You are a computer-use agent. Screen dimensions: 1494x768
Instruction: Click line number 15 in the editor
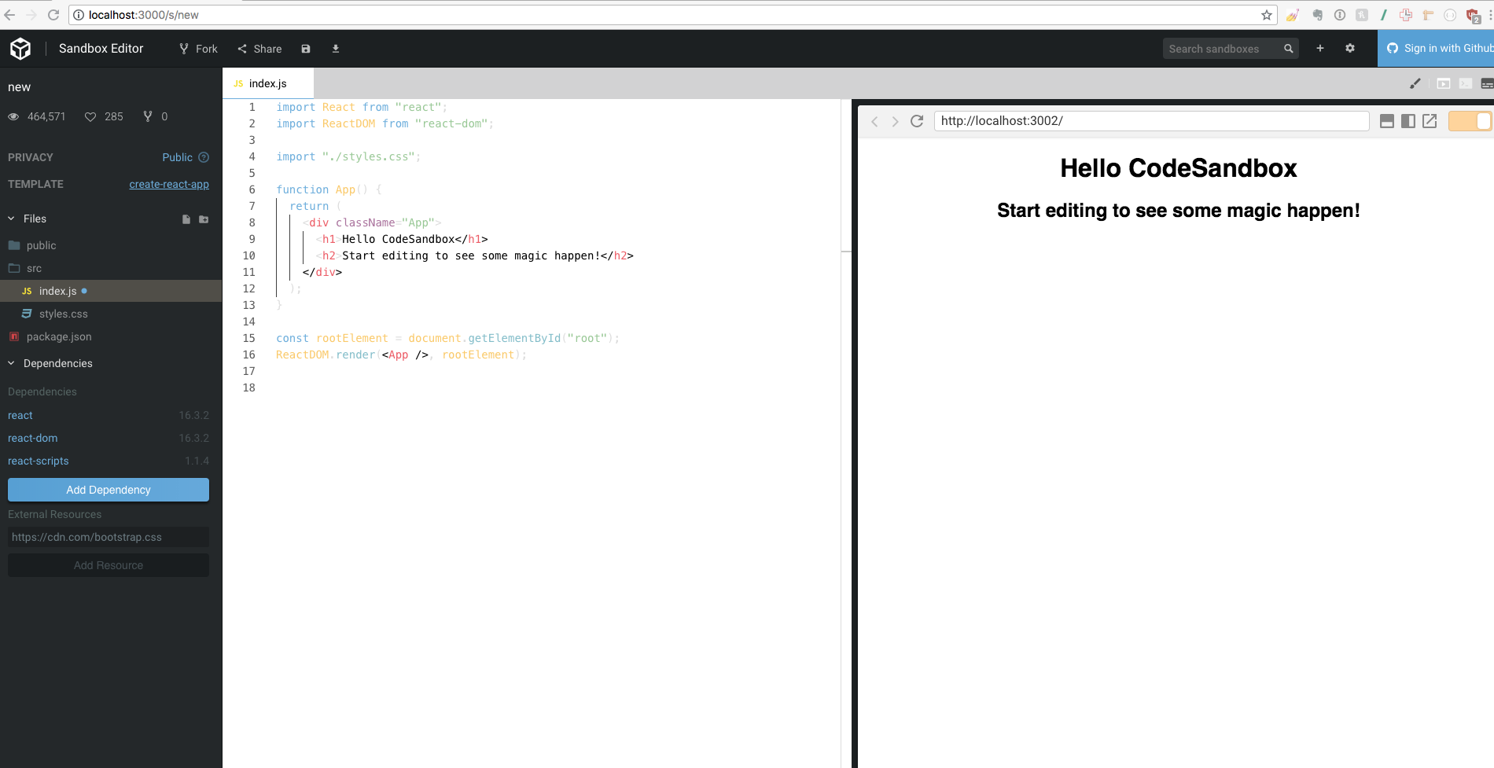pos(248,338)
